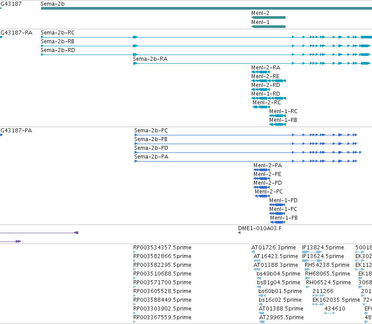Select RP003367559.5prime feature label

162,317
